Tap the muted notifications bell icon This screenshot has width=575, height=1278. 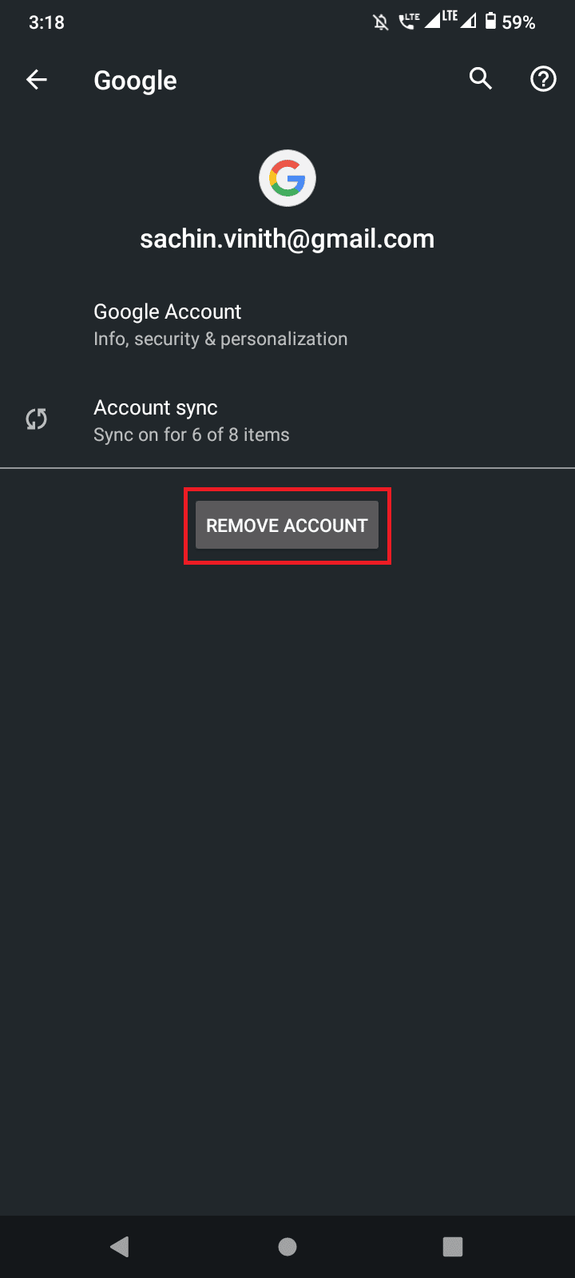381,22
